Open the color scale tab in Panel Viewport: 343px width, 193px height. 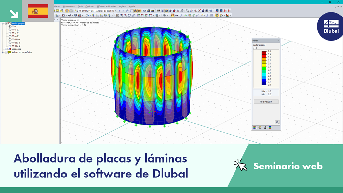254,127
